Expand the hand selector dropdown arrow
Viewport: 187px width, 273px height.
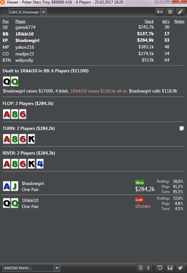pyautogui.click(x=44, y=12)
